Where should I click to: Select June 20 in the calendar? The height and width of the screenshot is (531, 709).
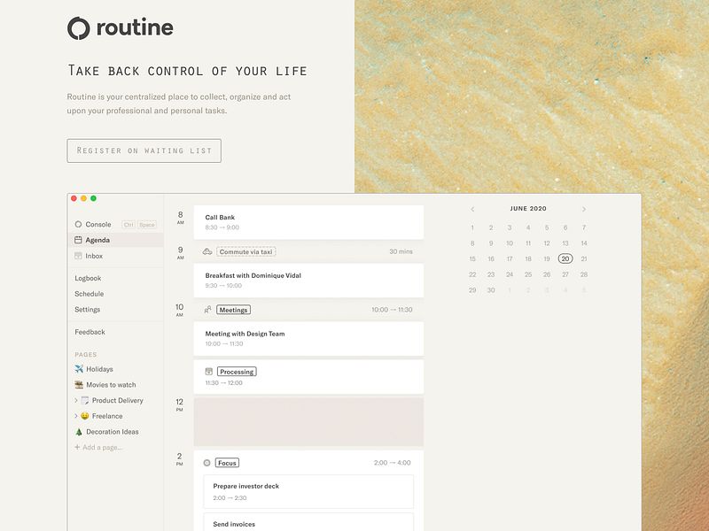[x=565, y=258]
